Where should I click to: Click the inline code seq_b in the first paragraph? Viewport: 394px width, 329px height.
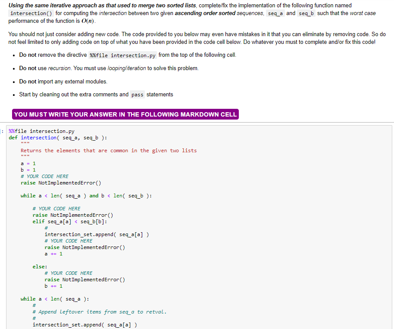[x=306, y=13]
